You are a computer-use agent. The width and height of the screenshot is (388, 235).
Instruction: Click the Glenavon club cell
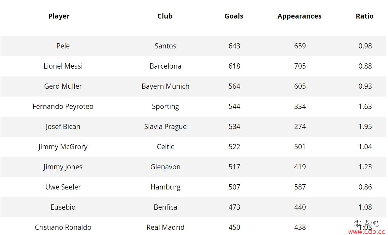click(165, 167)
